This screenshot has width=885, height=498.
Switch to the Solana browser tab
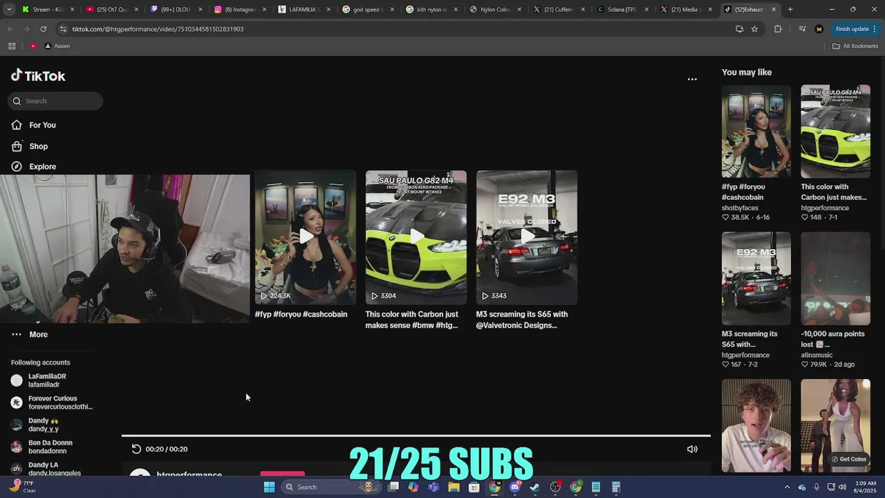[622, 10]
